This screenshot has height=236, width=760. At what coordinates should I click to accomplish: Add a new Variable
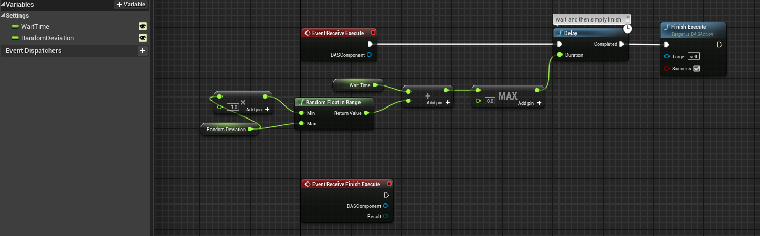point(131,5)
